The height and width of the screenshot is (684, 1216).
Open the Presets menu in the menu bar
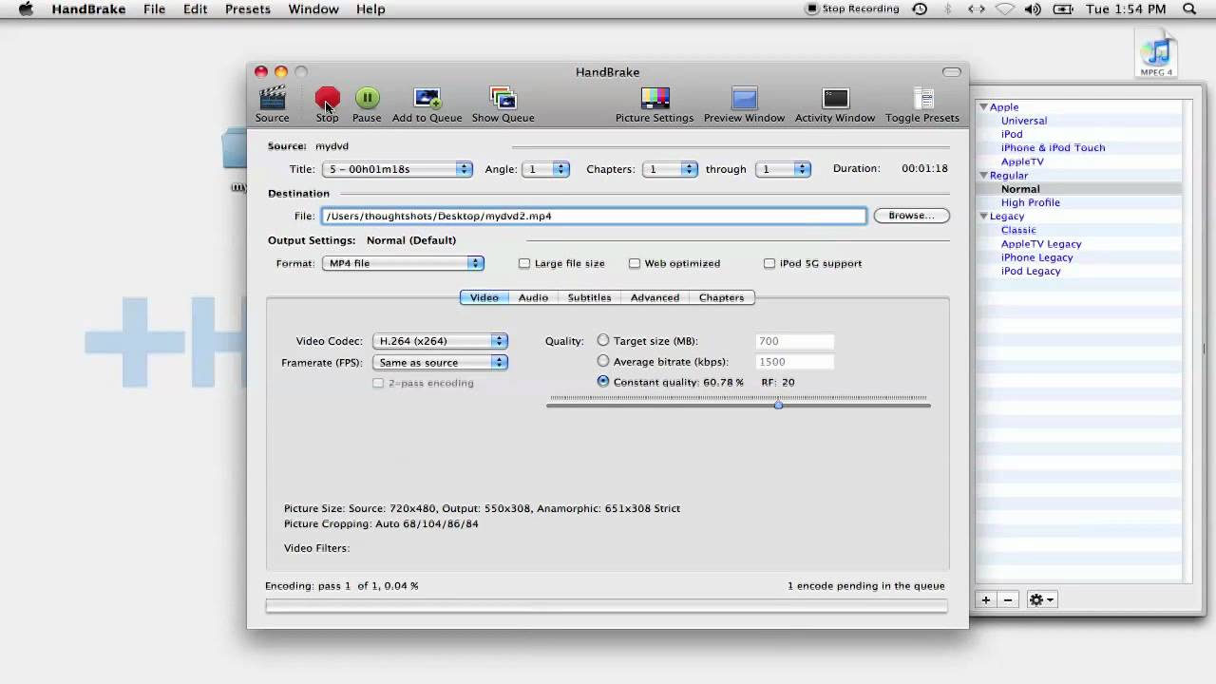coord(247,9)
